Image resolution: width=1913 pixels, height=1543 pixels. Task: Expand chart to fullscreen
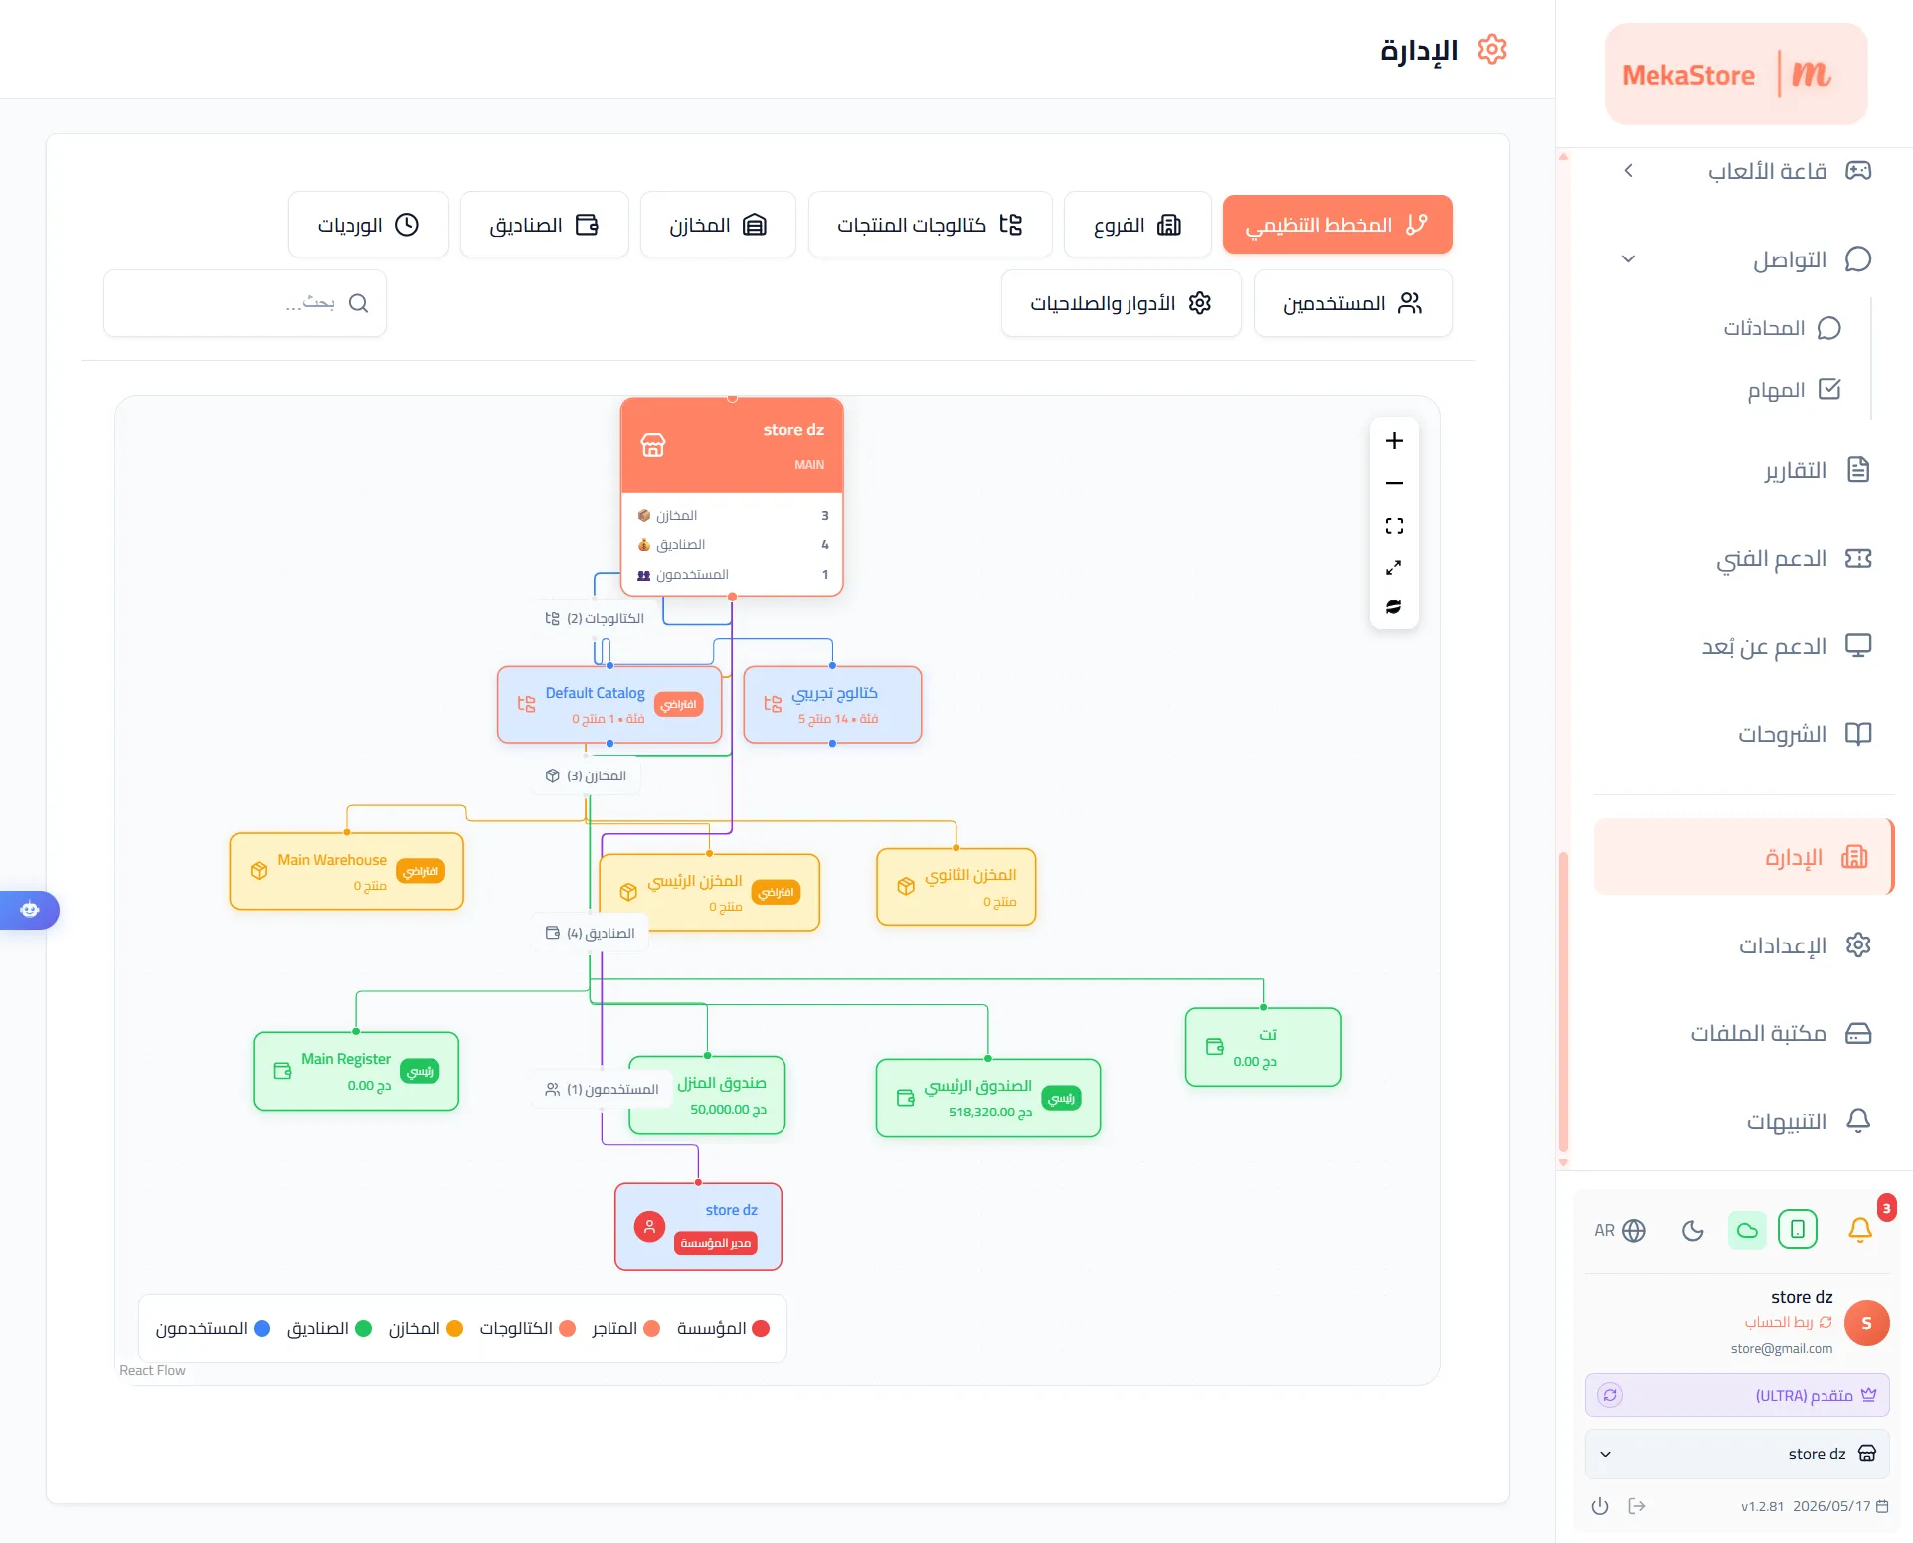pyautogui.click(x=1394, y=567)
